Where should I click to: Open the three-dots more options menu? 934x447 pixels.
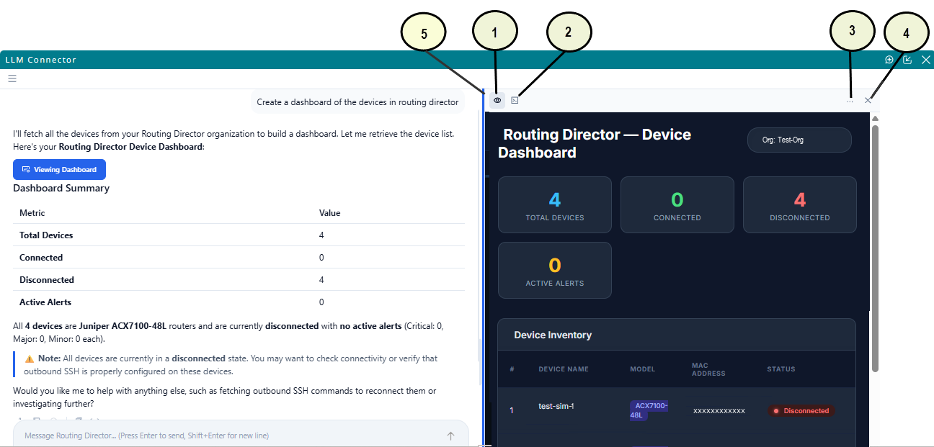[x=850, y=101]
